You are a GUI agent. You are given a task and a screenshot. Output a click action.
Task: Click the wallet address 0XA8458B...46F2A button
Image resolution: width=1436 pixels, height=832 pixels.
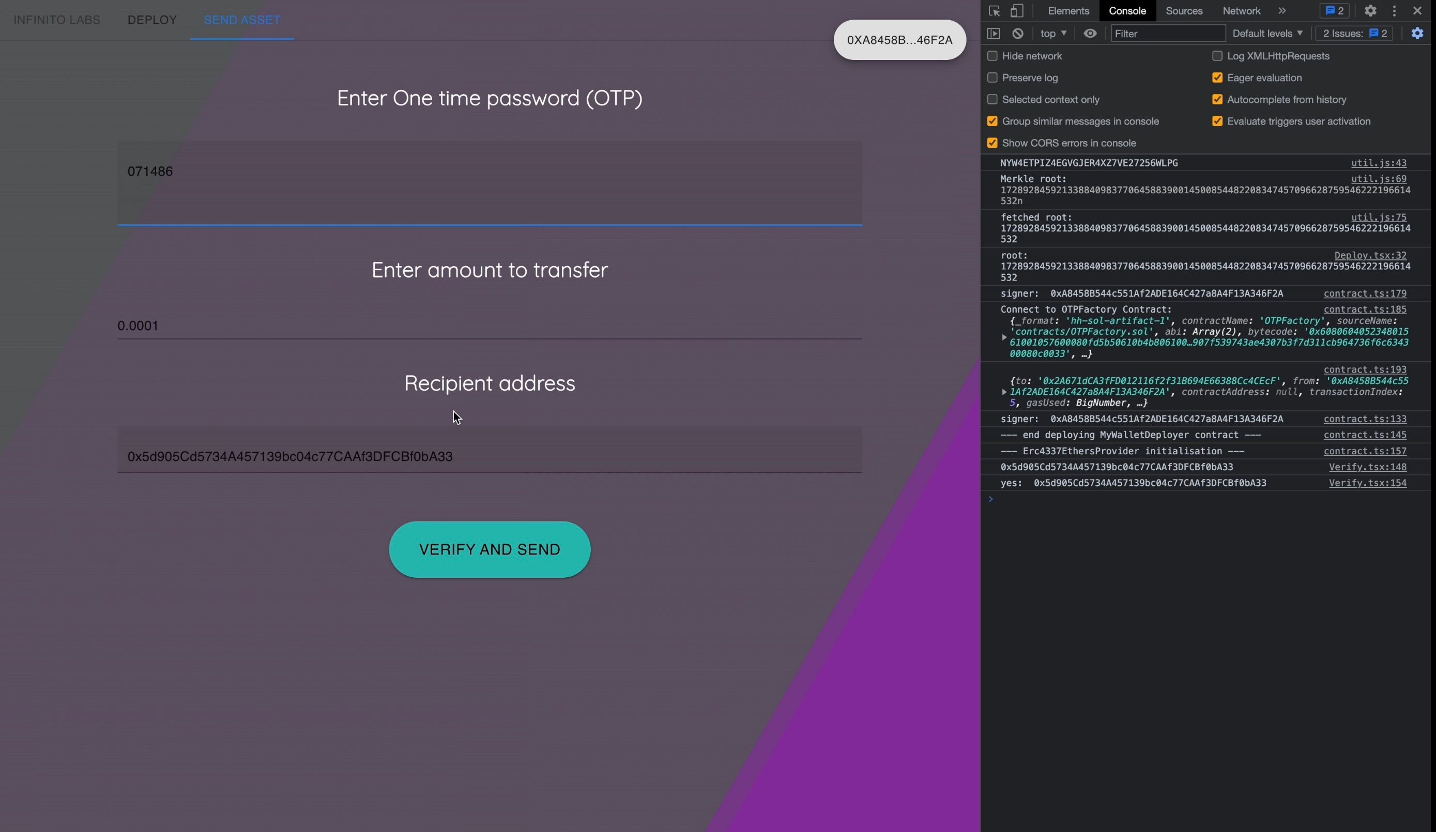[x=899, y=40]
